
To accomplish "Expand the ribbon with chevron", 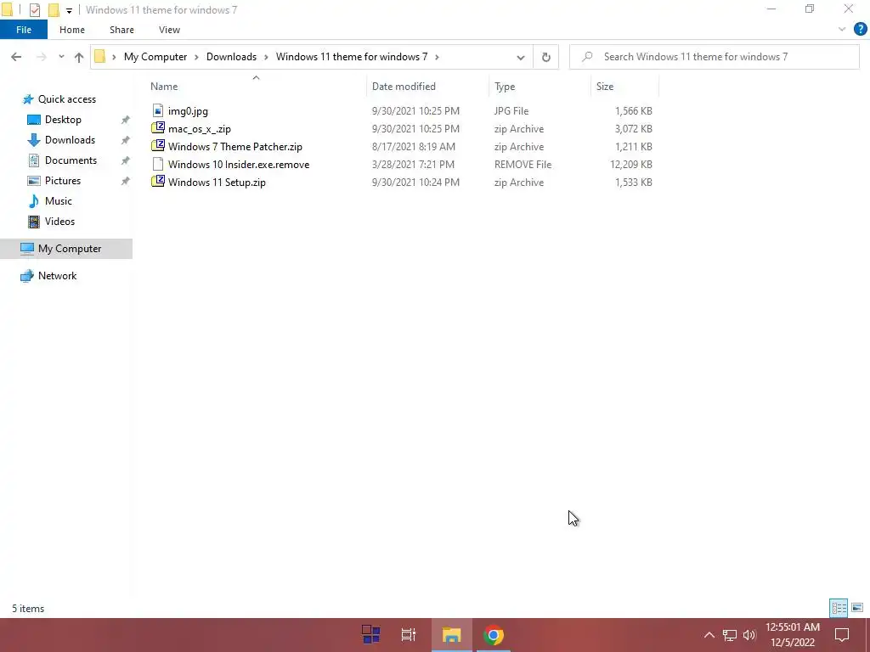I will 842,30.
